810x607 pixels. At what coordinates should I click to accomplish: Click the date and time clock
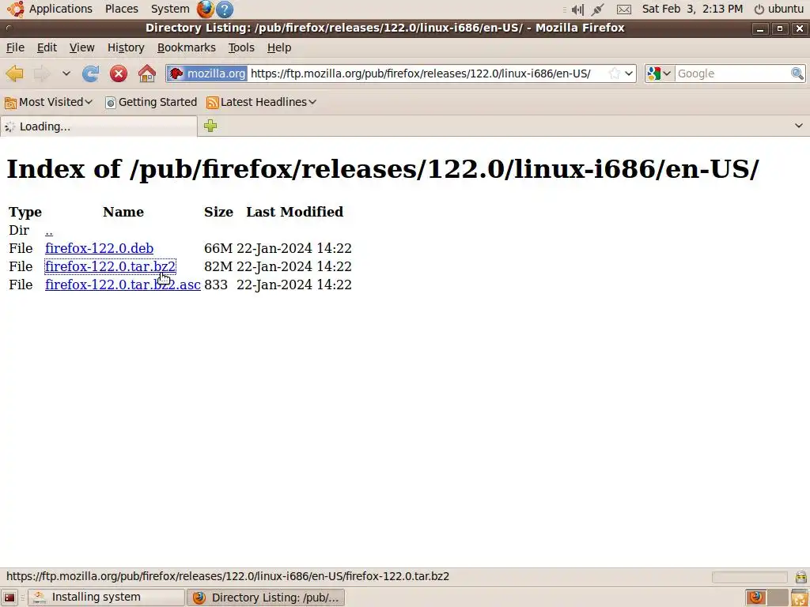(x=692, y=9)
